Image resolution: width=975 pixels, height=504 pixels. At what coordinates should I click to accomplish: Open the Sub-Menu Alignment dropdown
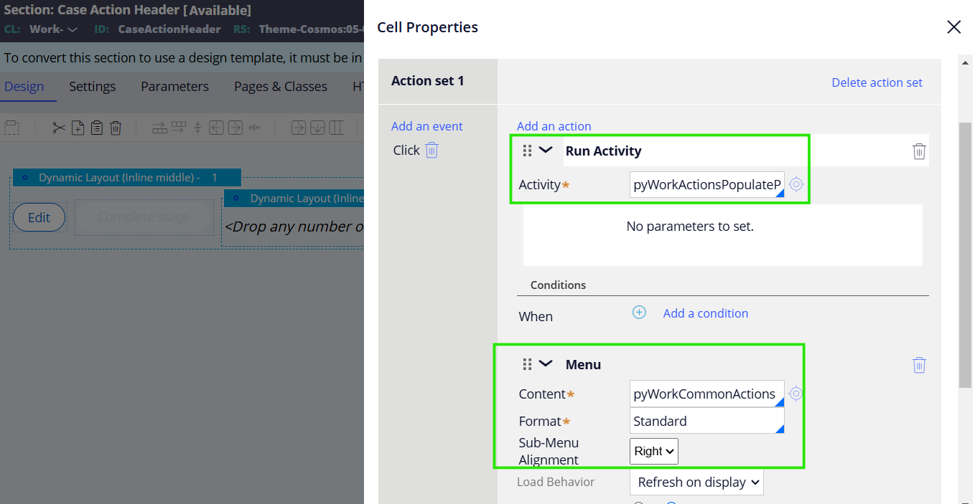click(x=653, y=451)
